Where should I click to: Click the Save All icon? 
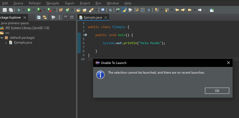[x=11, y=10]
